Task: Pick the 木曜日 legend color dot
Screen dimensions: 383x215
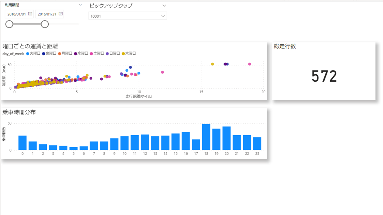Action: (123, 54)
